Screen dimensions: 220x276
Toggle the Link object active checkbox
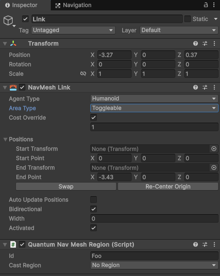click(25, 19)
